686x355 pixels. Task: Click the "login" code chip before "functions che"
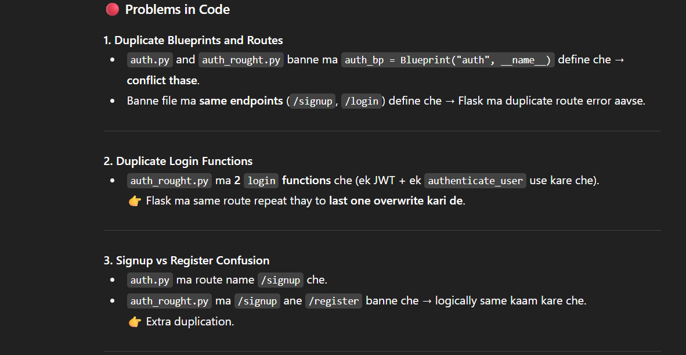[261, 181]
